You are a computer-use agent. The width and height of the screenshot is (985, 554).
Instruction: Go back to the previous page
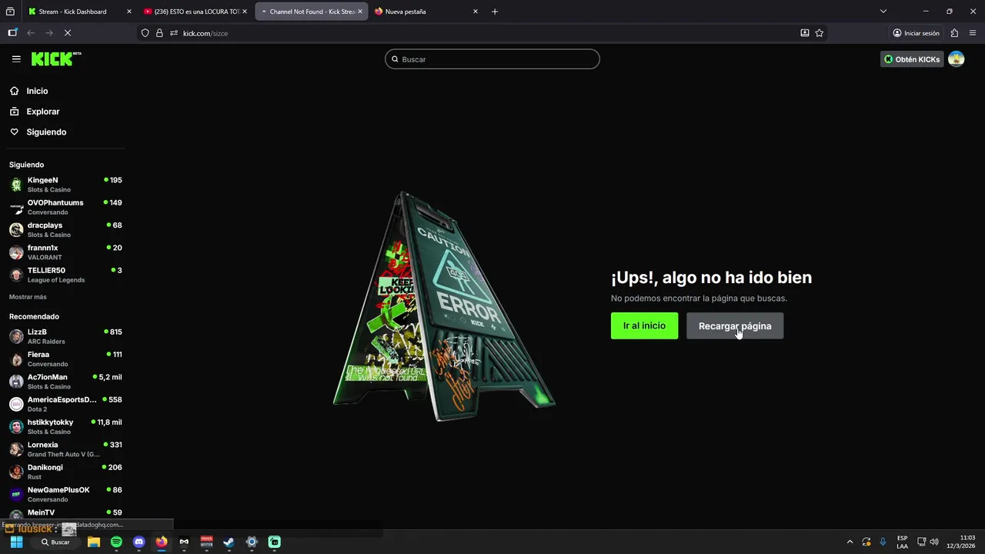[x=31, y=33]
